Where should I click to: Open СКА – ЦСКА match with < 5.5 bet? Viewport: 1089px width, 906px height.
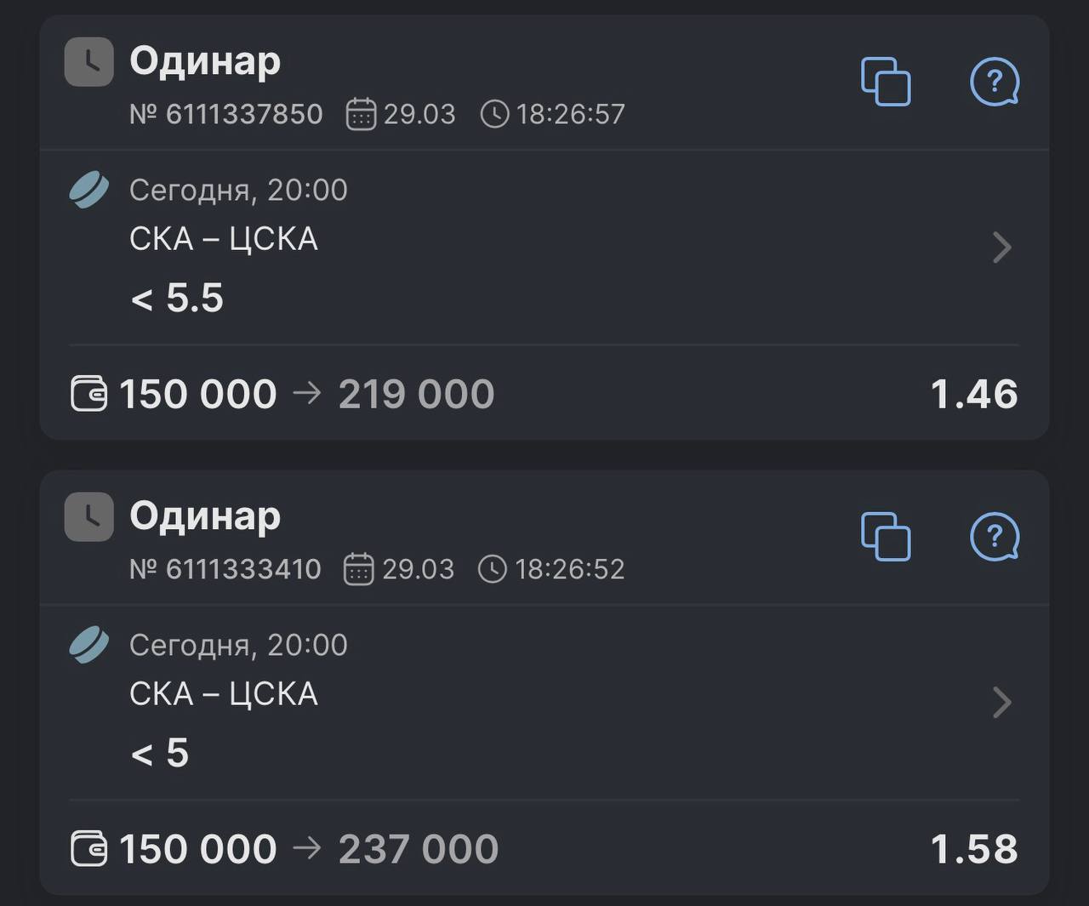[x=223, y=239]
